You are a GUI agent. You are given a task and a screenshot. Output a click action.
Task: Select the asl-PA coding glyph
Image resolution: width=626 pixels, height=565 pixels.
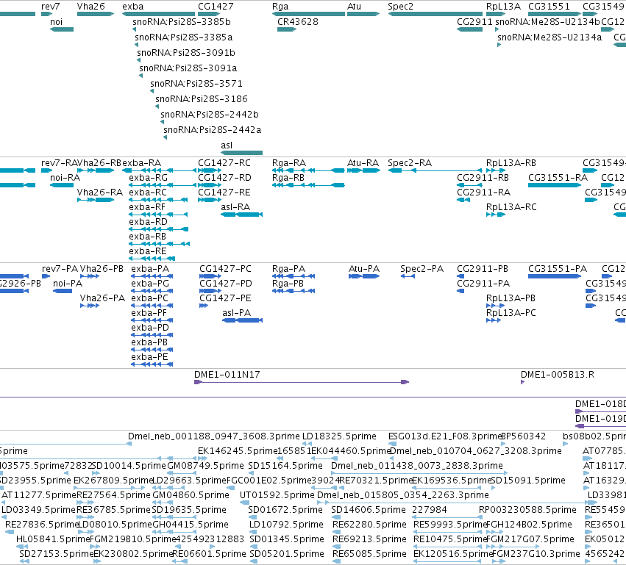[242, 320]
